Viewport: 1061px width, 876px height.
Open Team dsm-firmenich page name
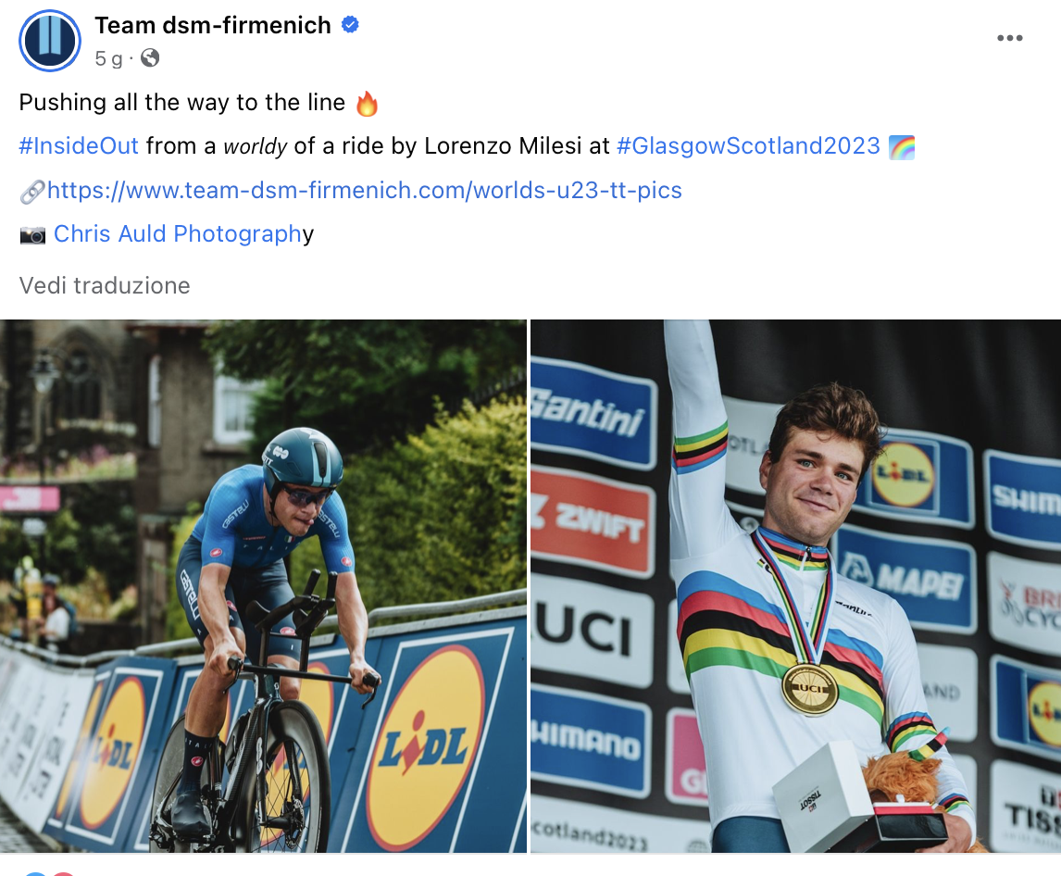(213, 25)
